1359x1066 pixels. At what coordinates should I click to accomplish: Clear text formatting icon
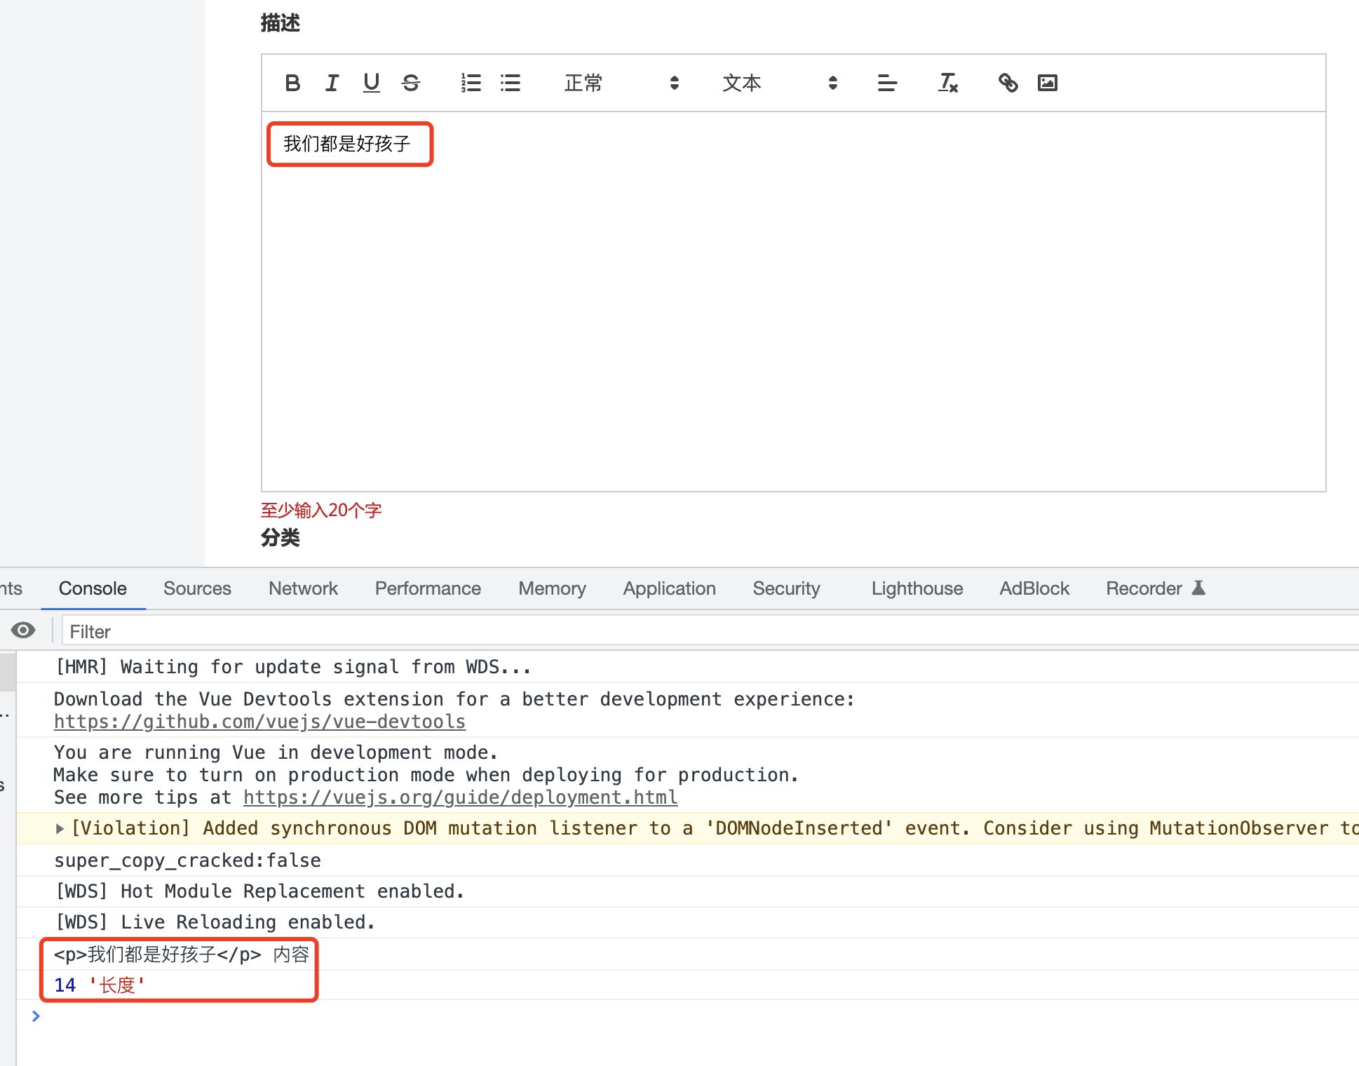tap(947, 83)
